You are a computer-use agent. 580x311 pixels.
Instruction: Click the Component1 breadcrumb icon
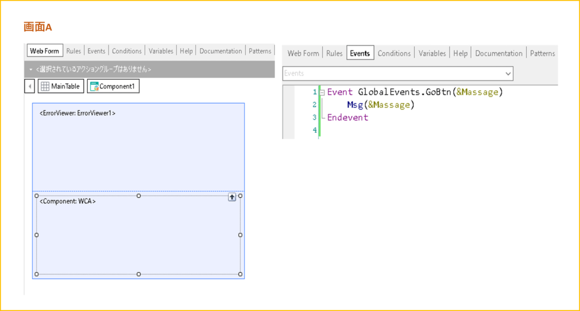[93, 87]
